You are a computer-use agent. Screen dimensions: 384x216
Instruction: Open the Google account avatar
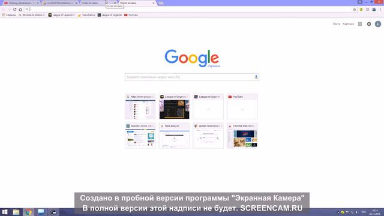(x=378, y=24)
